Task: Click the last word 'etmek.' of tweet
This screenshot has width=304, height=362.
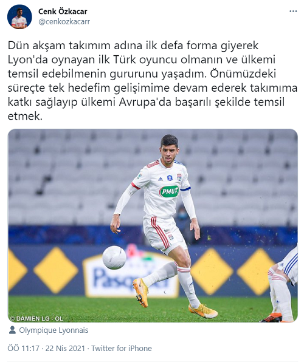Action: click(25, 116)
